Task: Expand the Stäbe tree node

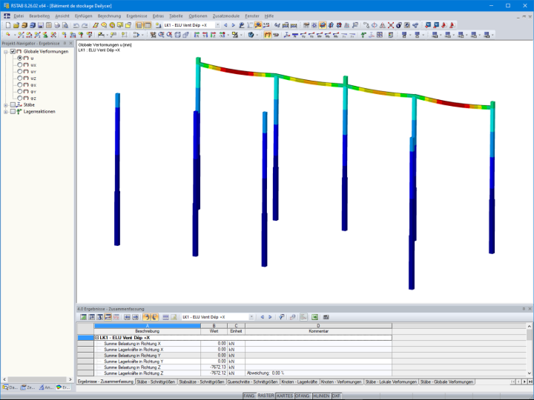Action: coord(6,105)
